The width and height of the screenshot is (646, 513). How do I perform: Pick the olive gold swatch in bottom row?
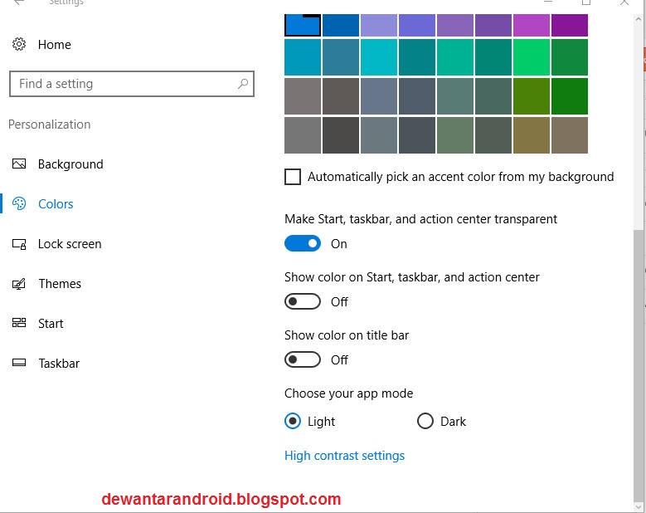click(532, 135)
